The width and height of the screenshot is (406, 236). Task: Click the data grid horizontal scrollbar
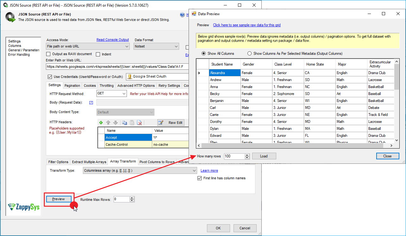point(294,146)
